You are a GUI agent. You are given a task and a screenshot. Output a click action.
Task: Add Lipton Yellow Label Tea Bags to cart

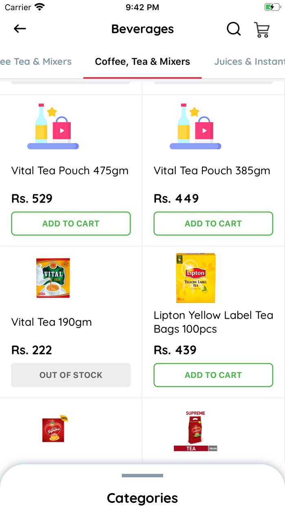pos(213,375)
